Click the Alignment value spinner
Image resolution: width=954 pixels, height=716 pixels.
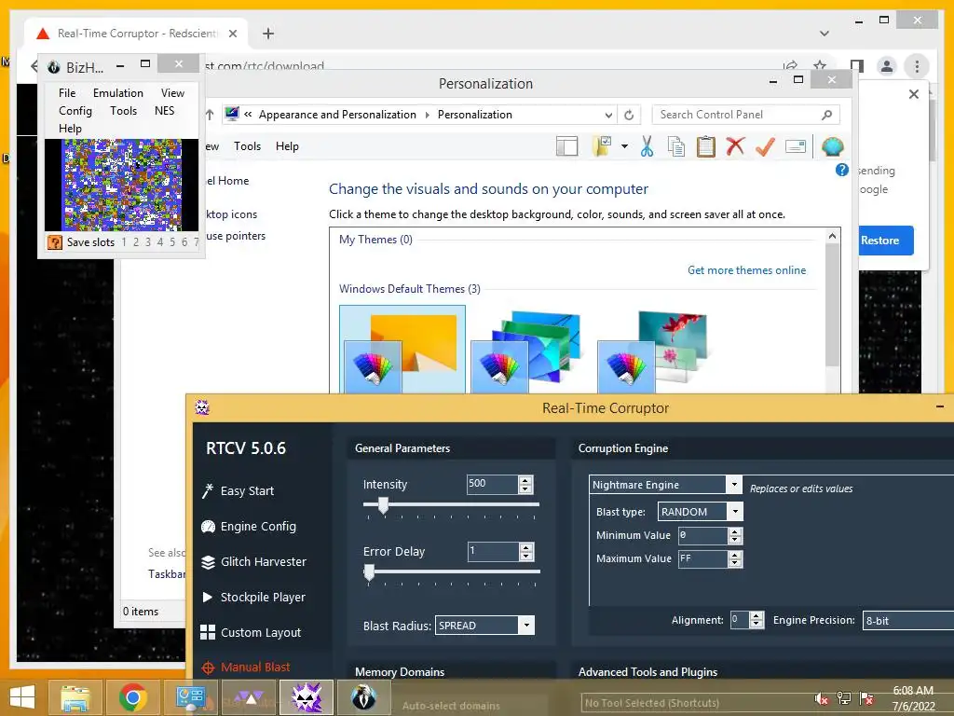(x=756, y=620)
